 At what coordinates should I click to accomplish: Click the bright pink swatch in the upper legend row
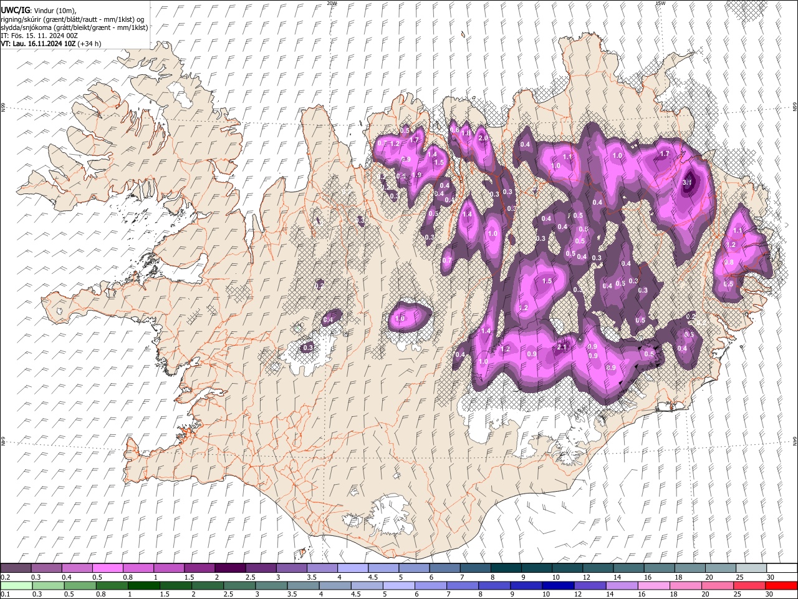[x=107, y=568]
